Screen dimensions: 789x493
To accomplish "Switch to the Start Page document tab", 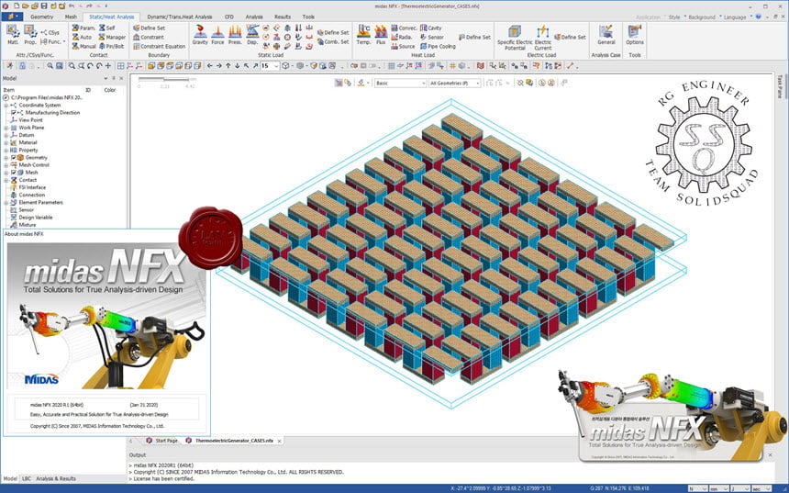I will click(162, 441).
